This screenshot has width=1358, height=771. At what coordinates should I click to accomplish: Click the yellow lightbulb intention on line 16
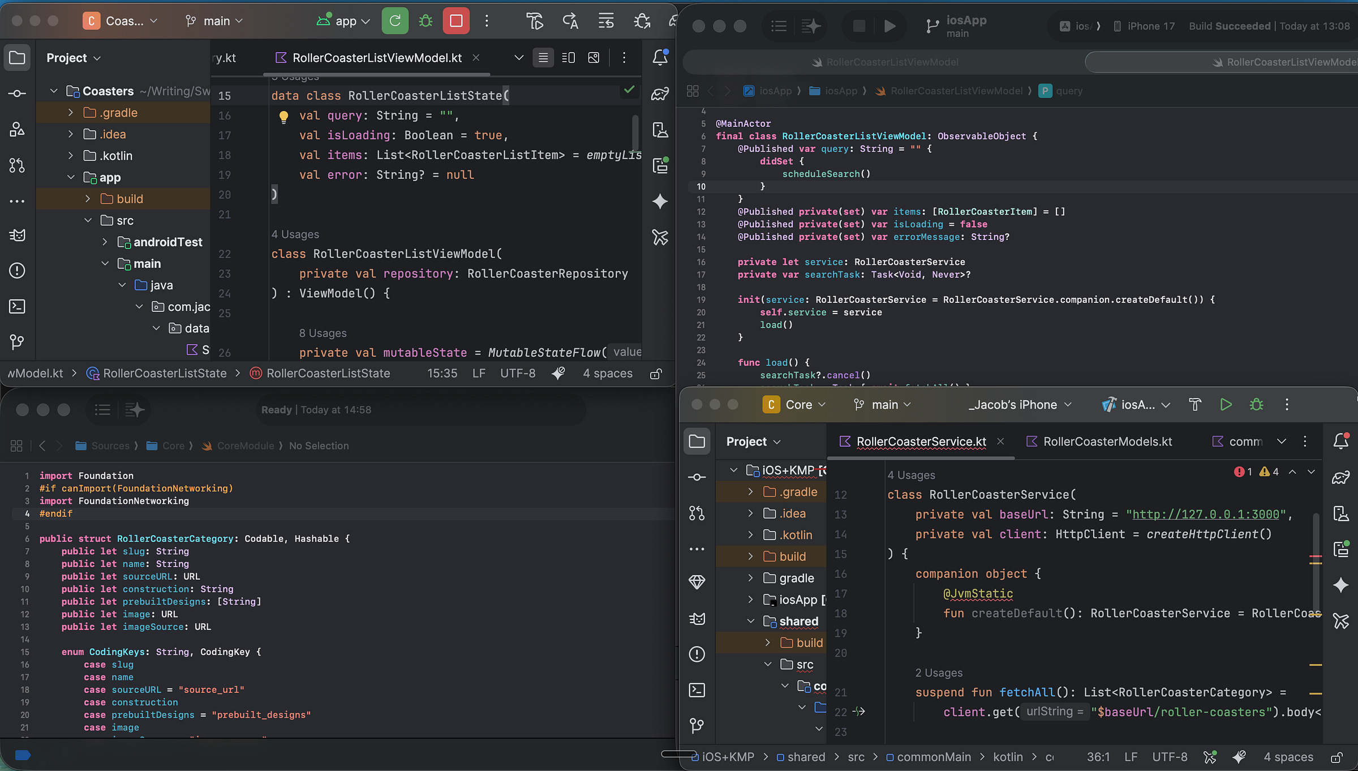(x=283, y=117)
